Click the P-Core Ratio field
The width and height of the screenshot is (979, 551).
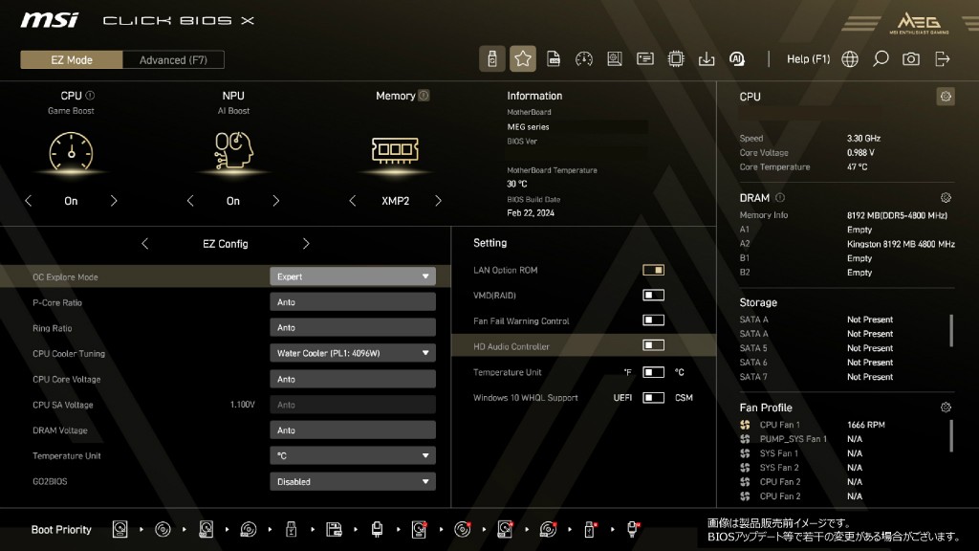tap(353, 302)
